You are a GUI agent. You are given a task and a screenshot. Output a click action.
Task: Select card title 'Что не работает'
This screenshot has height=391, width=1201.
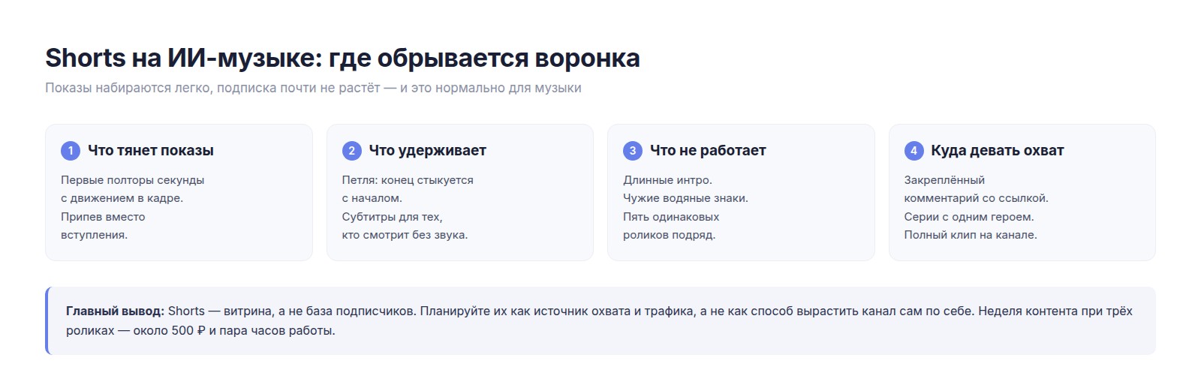click(708, 151)
